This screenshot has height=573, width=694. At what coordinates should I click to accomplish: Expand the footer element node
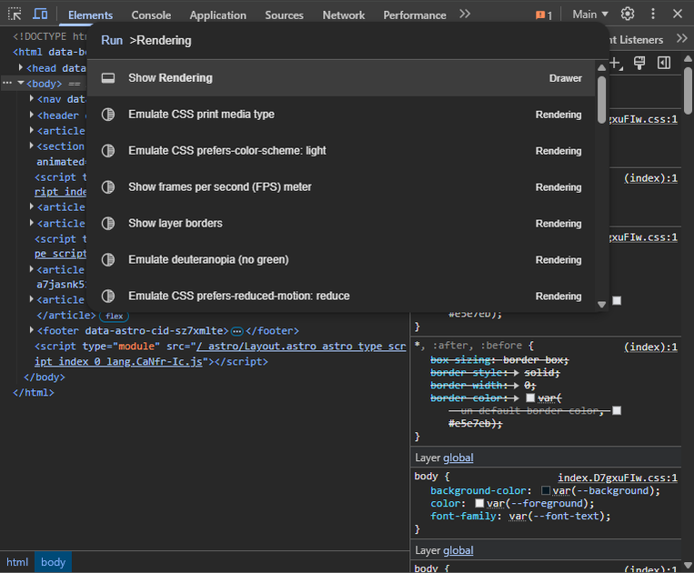[32, 330]
